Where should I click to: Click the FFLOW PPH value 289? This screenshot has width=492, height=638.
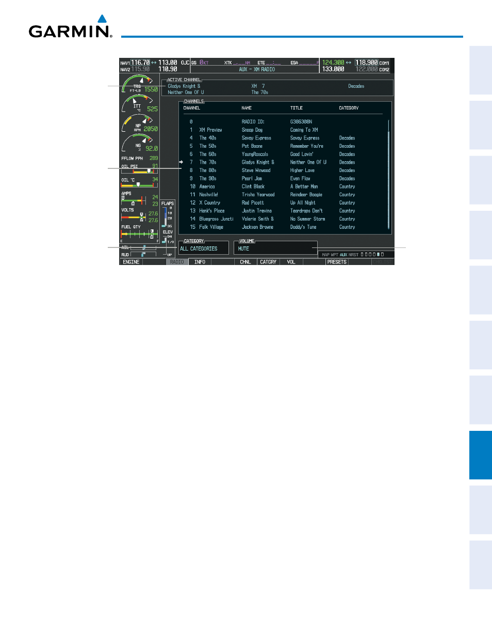click(x=154, y=158)
